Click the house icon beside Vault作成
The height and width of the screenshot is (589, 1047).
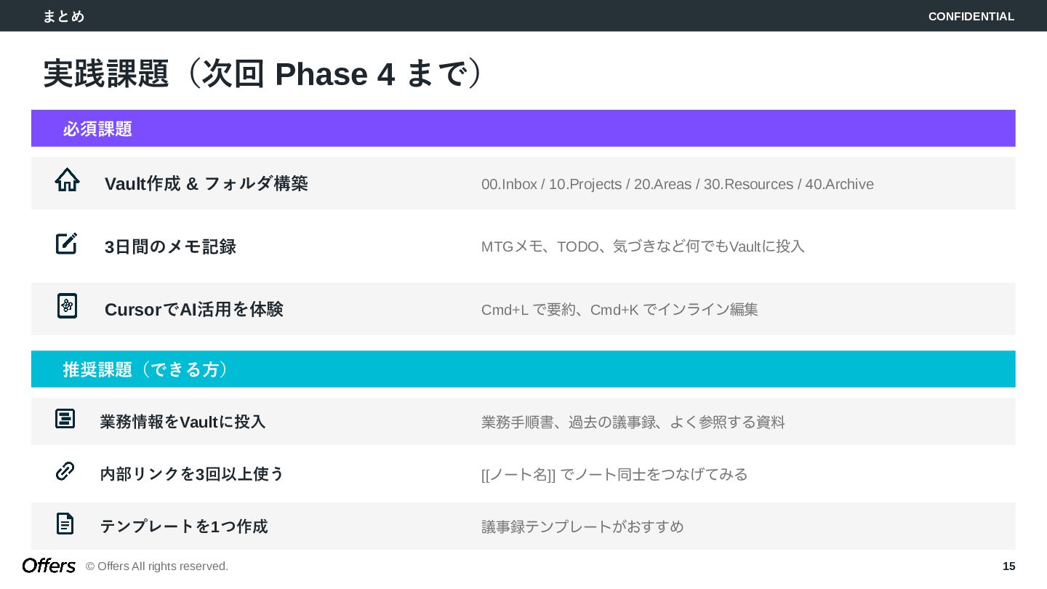point(67,180)
